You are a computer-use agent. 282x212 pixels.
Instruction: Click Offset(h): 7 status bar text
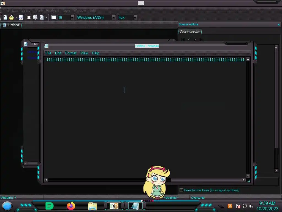[x=8, y=198]
